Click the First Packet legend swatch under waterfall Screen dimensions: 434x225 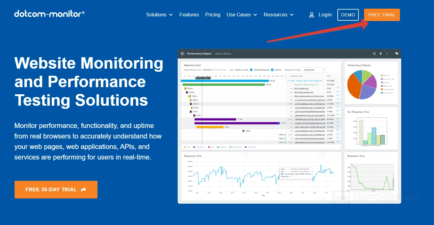click(x=231, y=147)
